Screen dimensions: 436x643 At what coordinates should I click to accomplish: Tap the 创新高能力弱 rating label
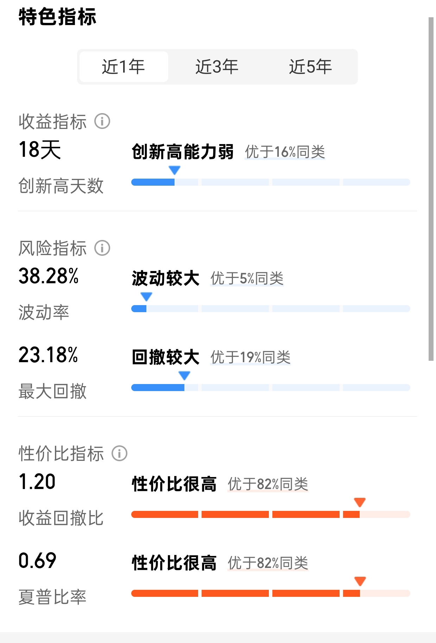click(183, 152)
